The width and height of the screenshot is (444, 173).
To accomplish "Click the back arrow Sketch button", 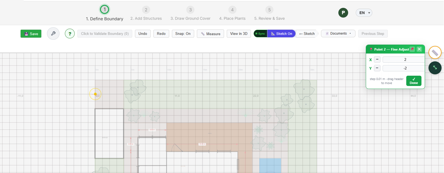I will click(307, 34).
